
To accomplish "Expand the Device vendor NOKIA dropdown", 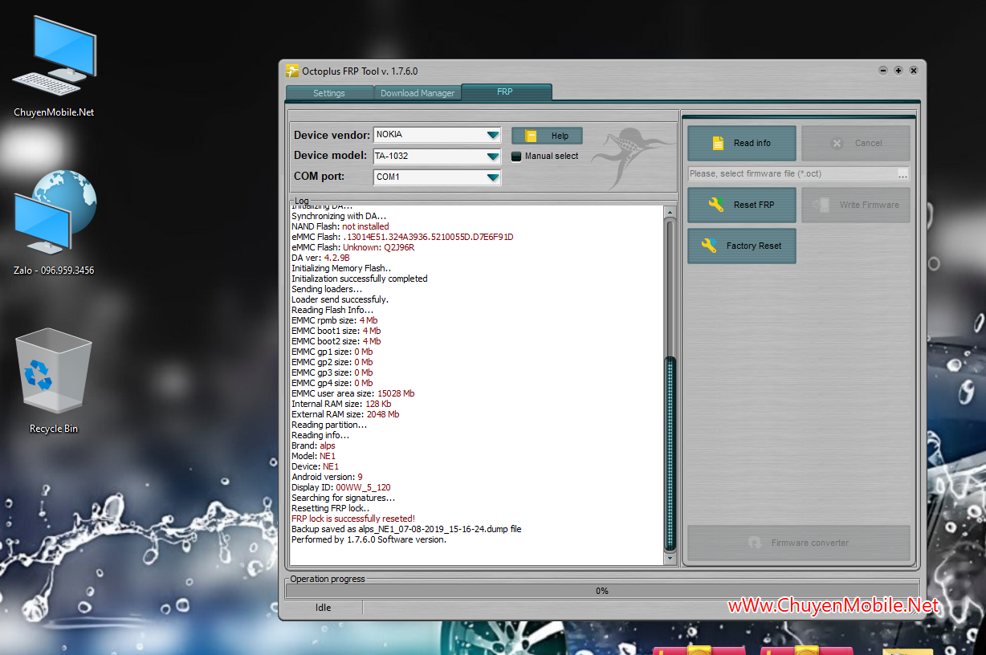I will (493, 135).
